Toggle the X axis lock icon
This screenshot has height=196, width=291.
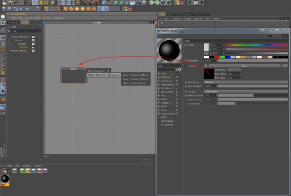(x=60, y=2)
